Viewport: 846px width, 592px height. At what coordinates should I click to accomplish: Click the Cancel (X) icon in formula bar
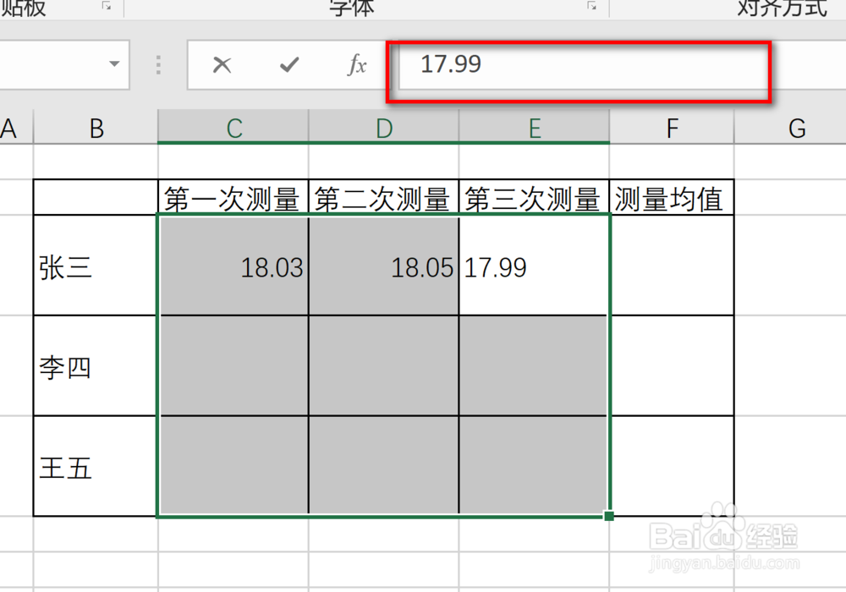click(222, 64)
